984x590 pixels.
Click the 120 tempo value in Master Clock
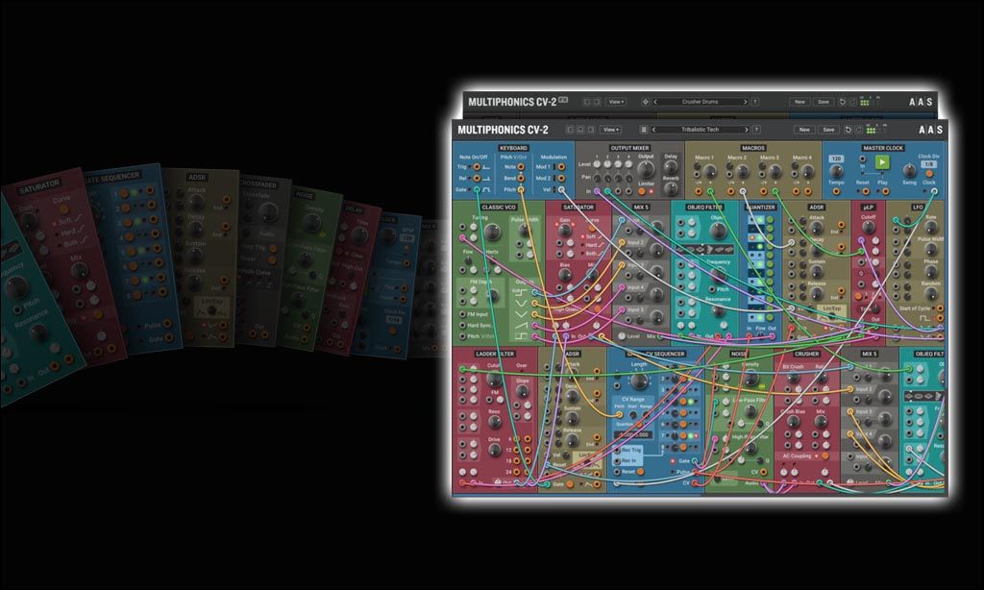tap(836, 159)
